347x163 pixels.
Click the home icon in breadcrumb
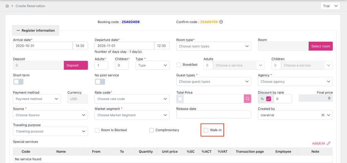[x=7, y=6]
